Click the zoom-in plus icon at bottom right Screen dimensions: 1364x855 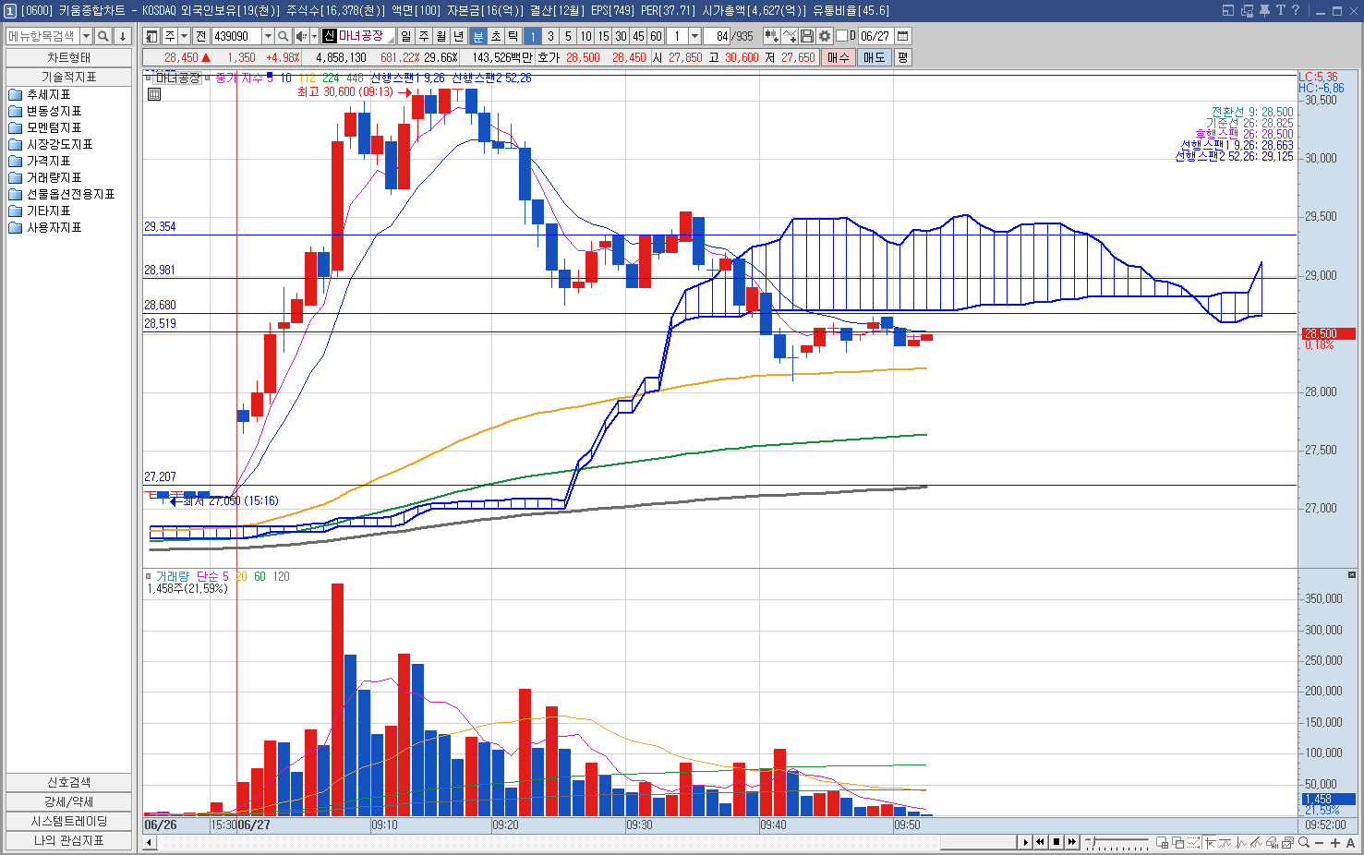(1335, 842)
